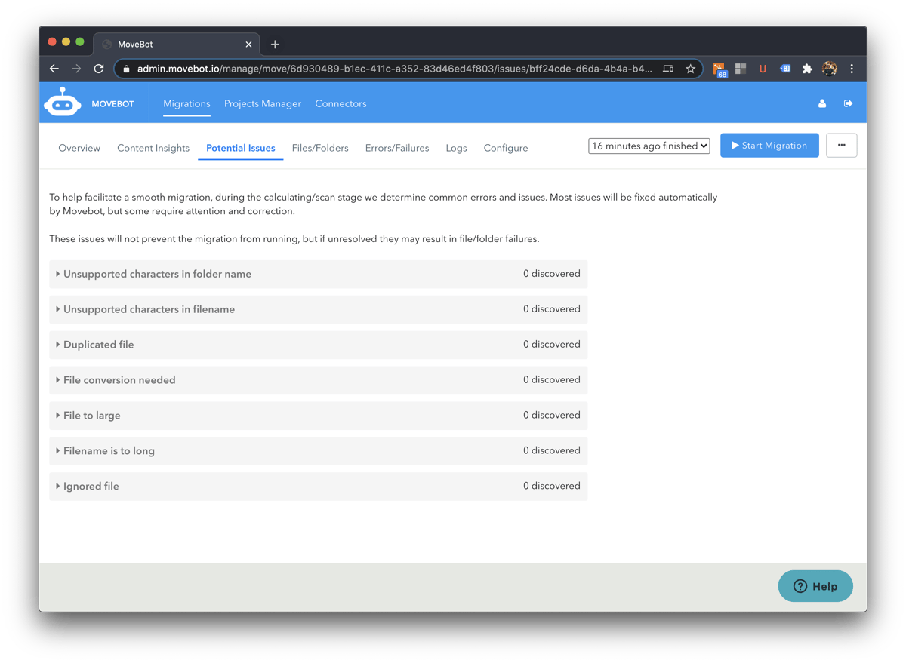The height and width of the screenshot is (663, 906).
Task: Click the orange extension icon showing badge 68
Action: 719,69
